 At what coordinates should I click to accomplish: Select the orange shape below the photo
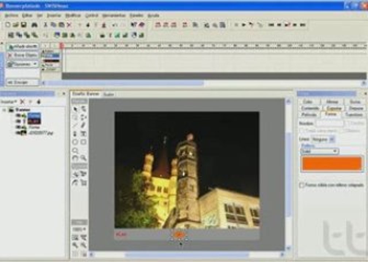point(179,234)
